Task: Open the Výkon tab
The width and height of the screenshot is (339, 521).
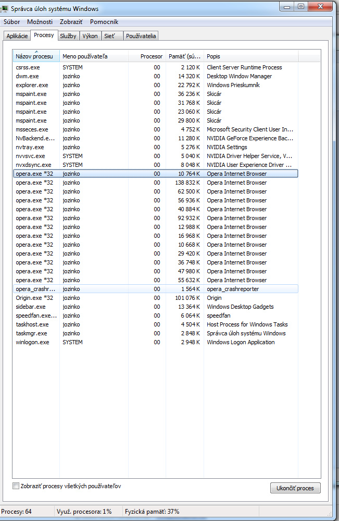Action: pyautogui.click(x=90, y=36)
